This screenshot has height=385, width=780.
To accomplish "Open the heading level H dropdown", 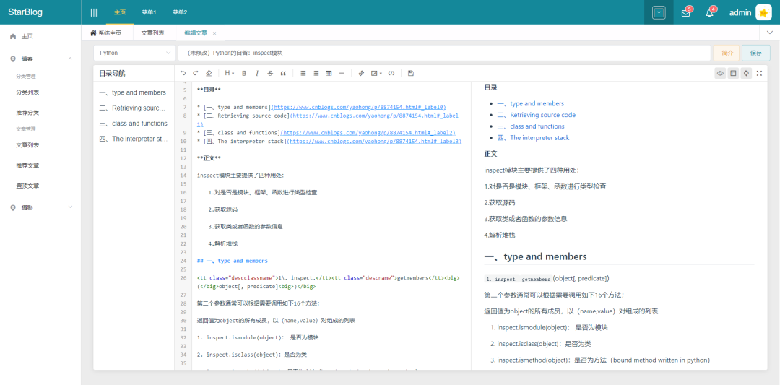I will [x=230, y=73].
